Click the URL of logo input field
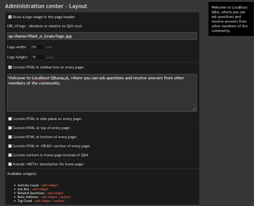This screenshot has width=254, height=206. tap(102, 36)
